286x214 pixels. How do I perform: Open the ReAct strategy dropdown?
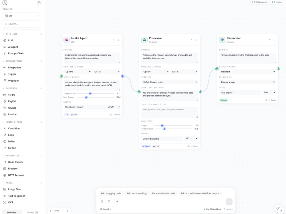(x=170, y=82)
